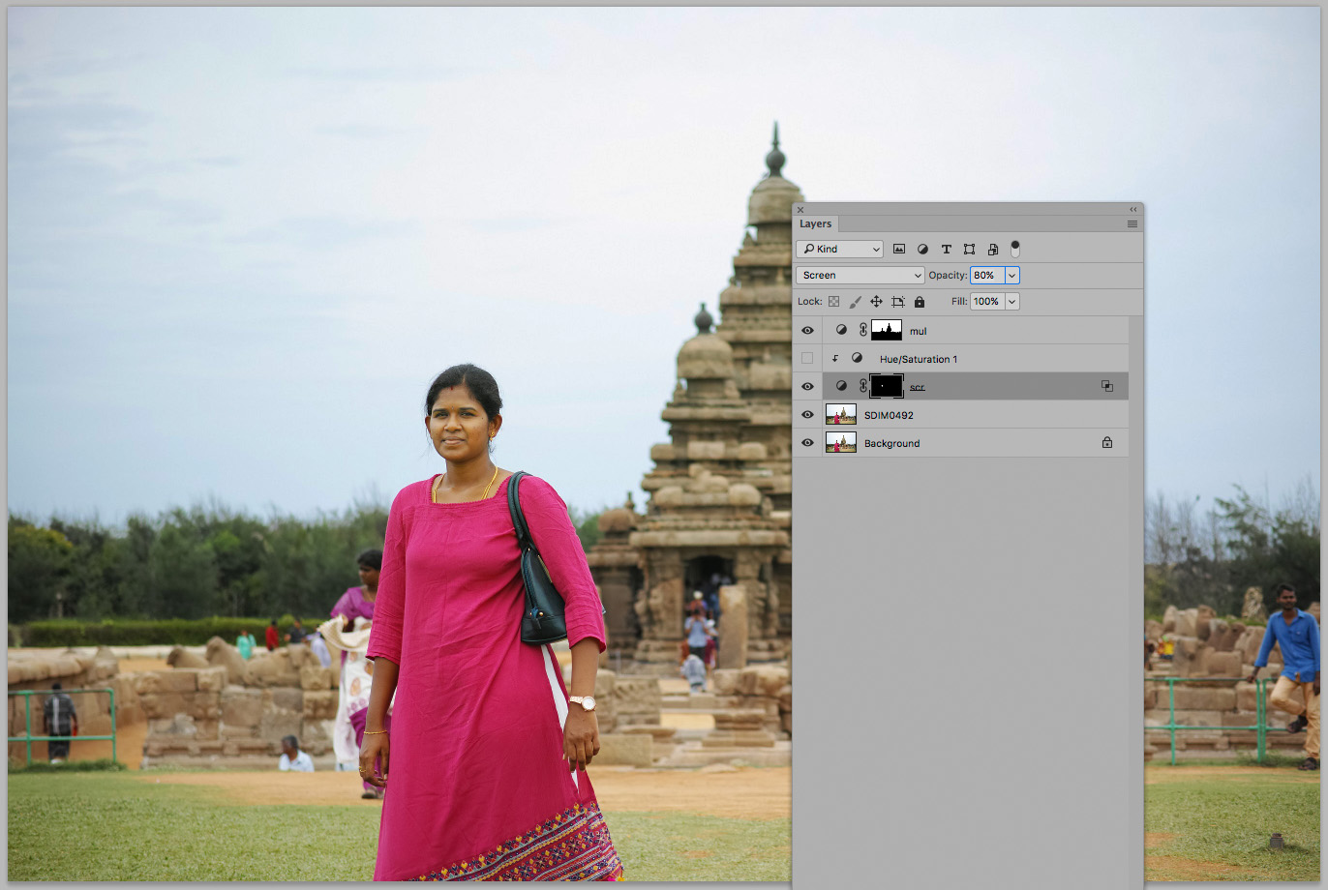This screenshot has height=890, width=1328.
Task: Click Lock transparent pixels icon
Action: 834,301
